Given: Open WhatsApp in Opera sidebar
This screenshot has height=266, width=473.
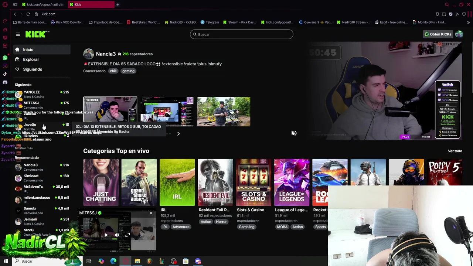Looking at the screenshot, I should tap(5, 58).
